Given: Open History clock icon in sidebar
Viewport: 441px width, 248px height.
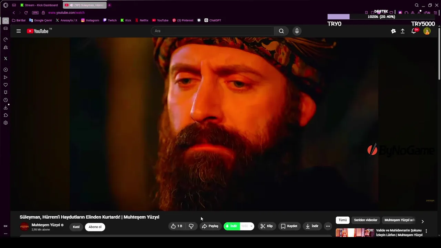Looking at the screenshot, I should (6, 100).
